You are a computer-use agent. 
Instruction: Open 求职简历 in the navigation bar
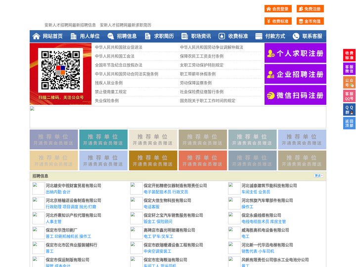pyautogui.click(x=164, y=36)
